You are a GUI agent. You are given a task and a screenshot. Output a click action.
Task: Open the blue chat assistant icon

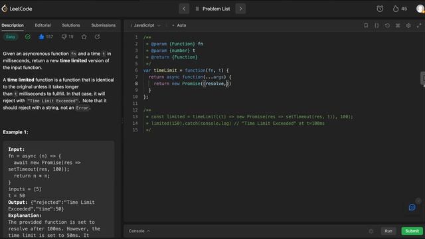[412, 207]
